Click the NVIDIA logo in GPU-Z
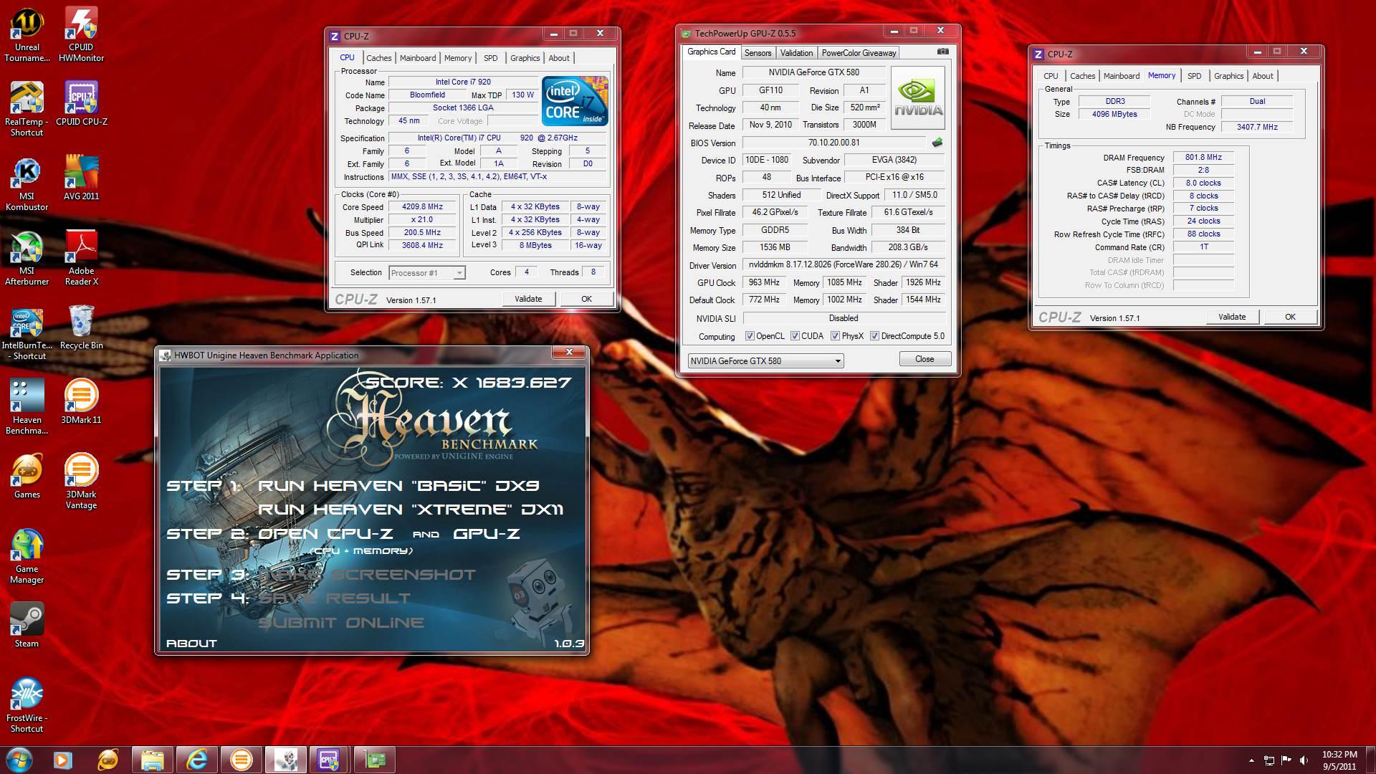Viewport: 1376px width, 774px height. [x=918, y=98]
